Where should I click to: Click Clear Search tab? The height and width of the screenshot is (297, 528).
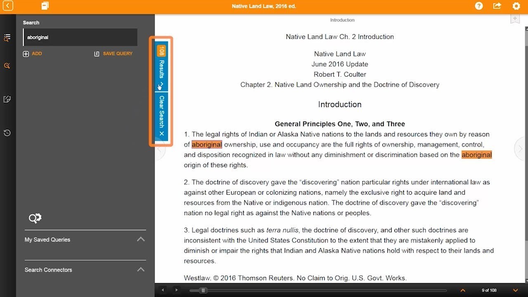click(161, 116)
